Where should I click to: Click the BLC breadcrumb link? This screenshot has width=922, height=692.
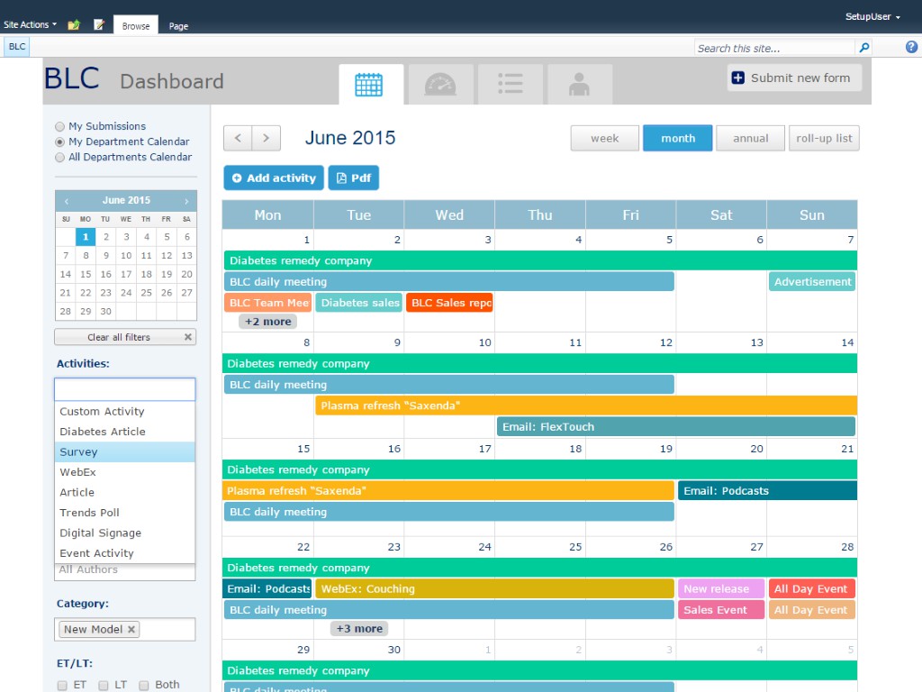coord(17,47)
